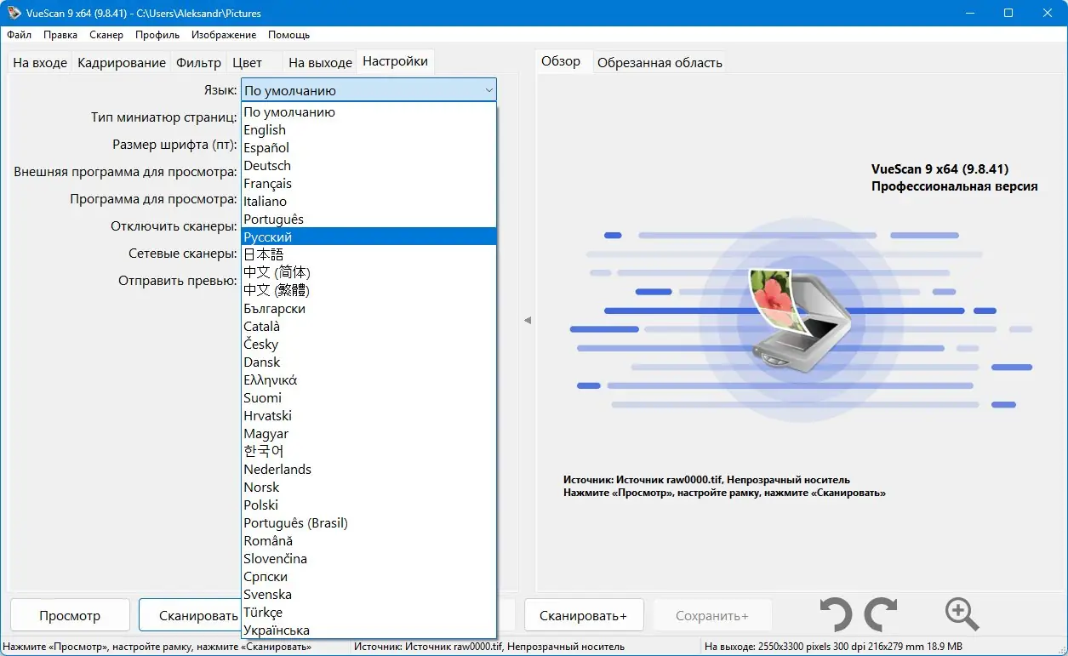Choose Català in language list

click(368, 326)
